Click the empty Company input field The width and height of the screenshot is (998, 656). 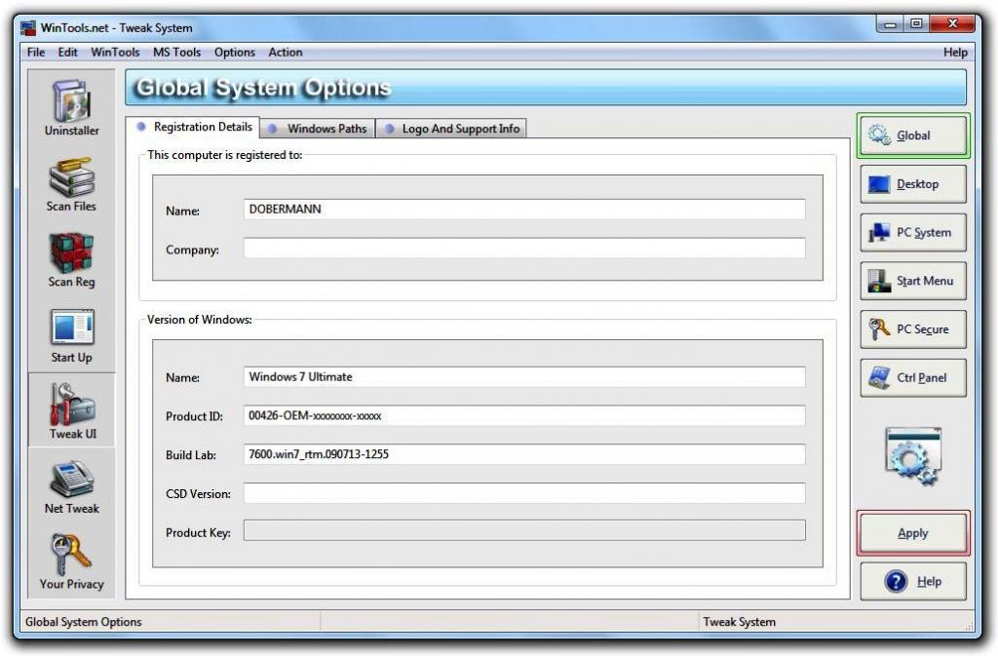[x=524, y=249]
